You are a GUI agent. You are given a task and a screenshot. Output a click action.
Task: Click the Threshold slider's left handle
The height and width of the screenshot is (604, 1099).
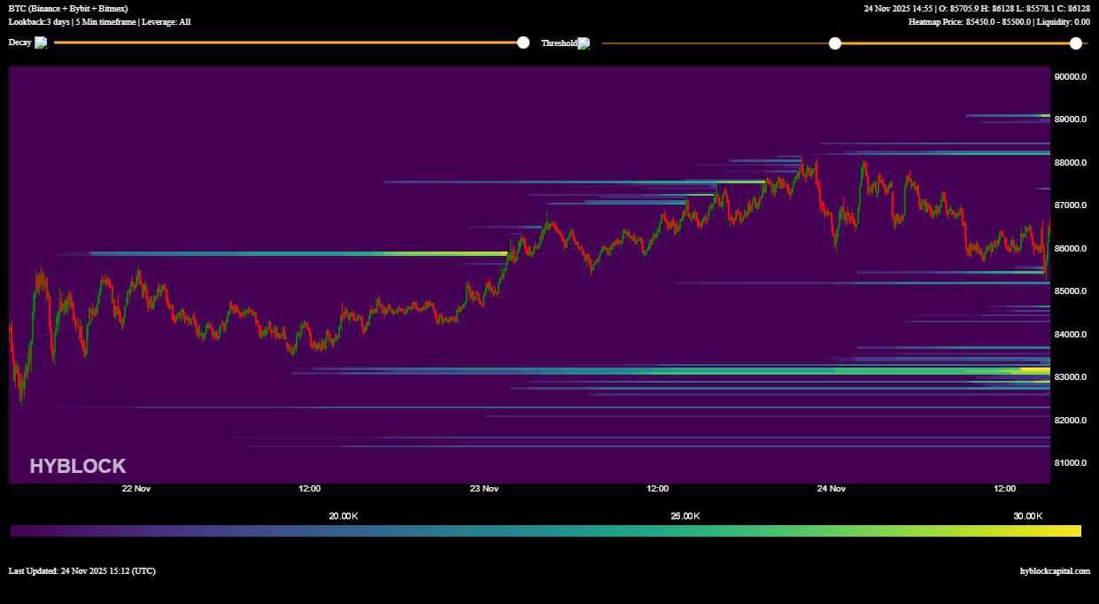(834, 42)
